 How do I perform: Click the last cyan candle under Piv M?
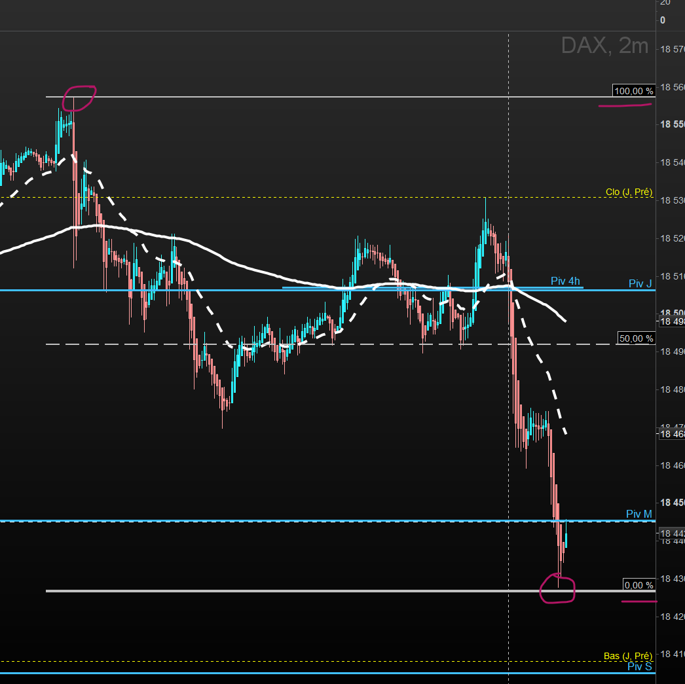tap(566, 541)
